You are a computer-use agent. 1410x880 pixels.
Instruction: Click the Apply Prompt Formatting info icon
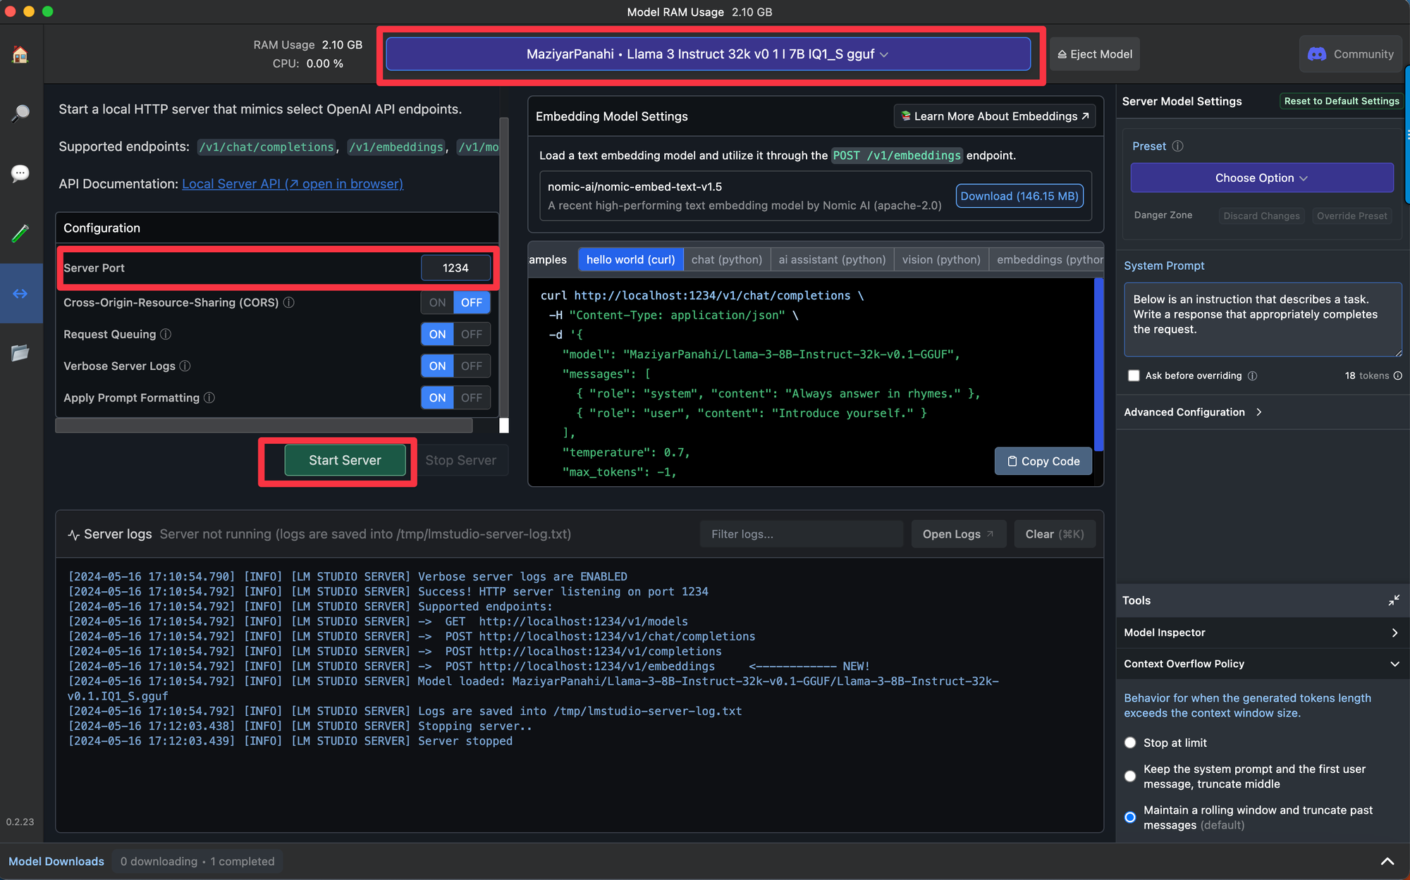[x=209, y=397]
